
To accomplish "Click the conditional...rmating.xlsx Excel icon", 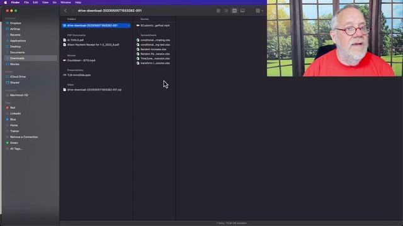I will point(138,40).
